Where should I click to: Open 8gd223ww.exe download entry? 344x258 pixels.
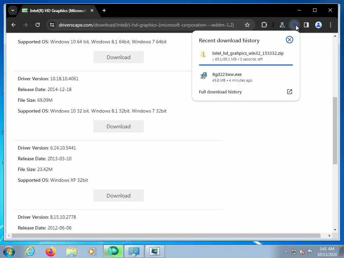point(246,77)
